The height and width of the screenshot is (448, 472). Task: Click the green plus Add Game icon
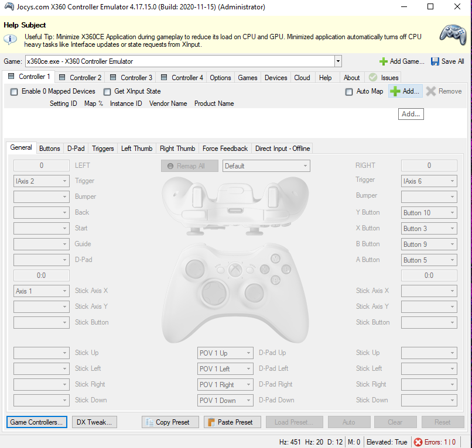pyautogui.click(x=384, y=61)
